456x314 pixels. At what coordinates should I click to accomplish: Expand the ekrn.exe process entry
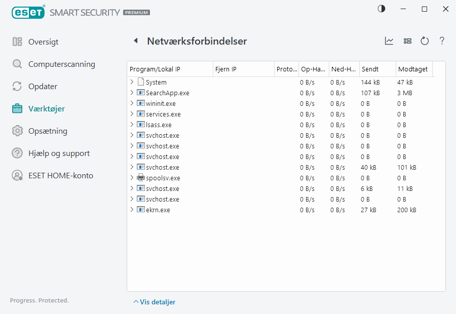tap(132, 210)
